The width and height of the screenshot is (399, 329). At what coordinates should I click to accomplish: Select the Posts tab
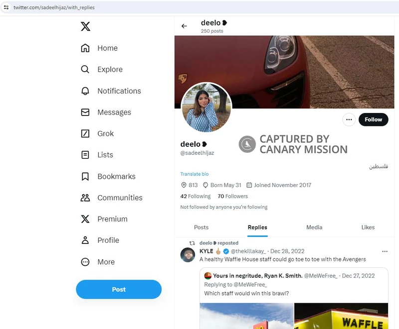[201, 227]
